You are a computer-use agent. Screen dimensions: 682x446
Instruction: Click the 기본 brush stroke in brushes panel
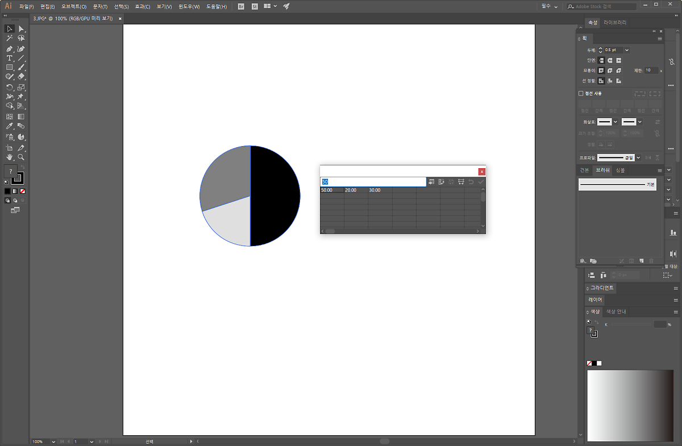tap(617, 185)
